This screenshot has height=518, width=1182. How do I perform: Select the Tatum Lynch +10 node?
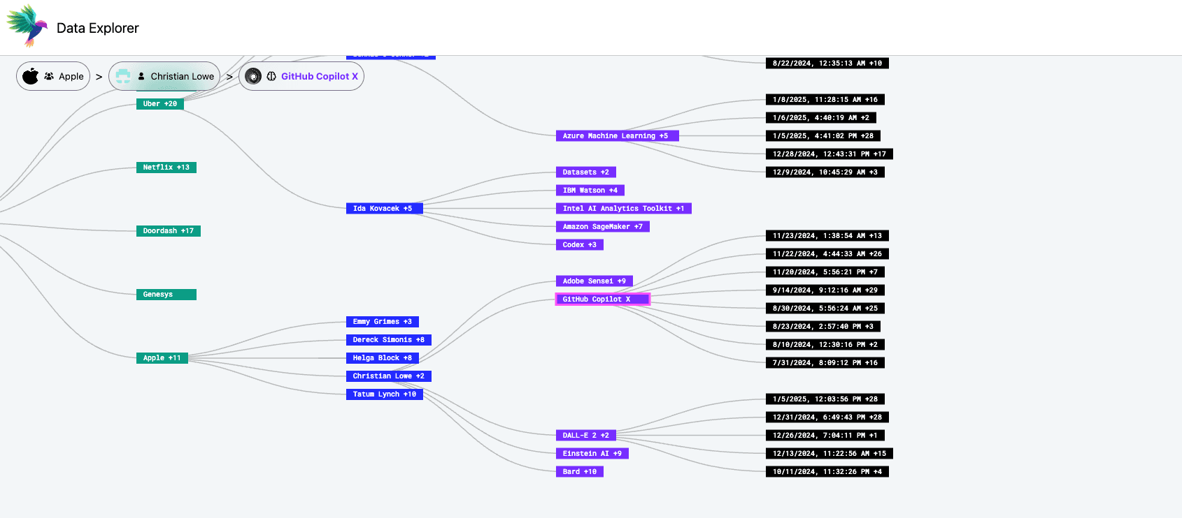[385, 394]
